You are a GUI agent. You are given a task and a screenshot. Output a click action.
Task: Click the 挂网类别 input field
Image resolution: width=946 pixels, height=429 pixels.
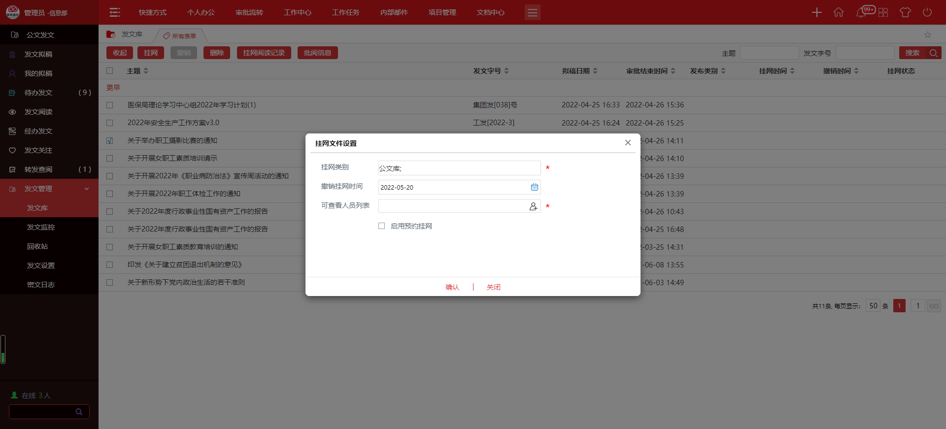(459, 168)
